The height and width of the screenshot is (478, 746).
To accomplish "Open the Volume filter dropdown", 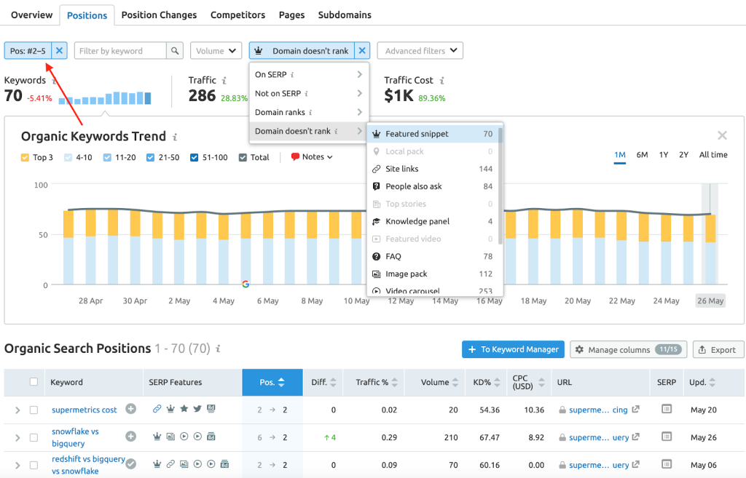I will tap(216, 50).
